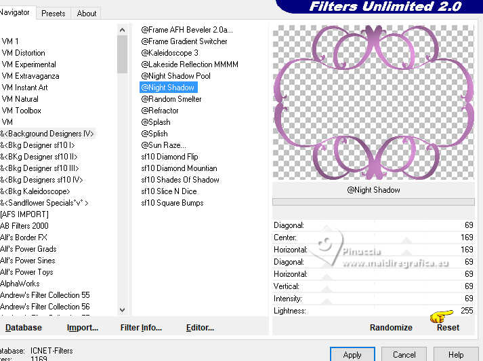Click the Import... button
Viewport: 483px width, 361px height.
coord(82,327)
